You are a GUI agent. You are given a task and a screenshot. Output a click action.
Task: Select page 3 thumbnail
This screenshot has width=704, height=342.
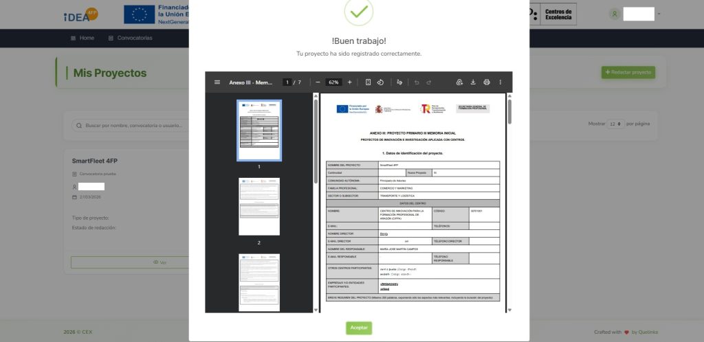pyautogui.click(x=259, y=282)
